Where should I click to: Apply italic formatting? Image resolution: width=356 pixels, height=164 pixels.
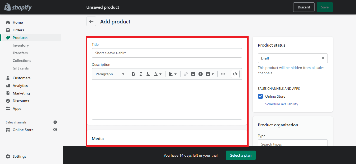click(141, 74)
